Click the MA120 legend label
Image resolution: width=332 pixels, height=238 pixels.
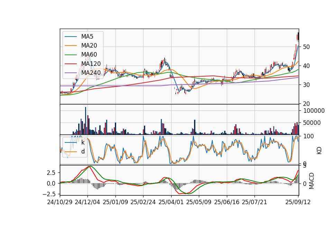pos(91,64)
